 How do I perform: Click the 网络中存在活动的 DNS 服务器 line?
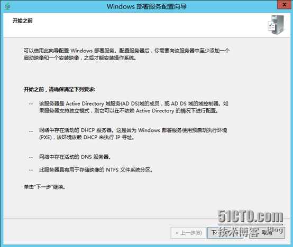click(x=75, y=157)
